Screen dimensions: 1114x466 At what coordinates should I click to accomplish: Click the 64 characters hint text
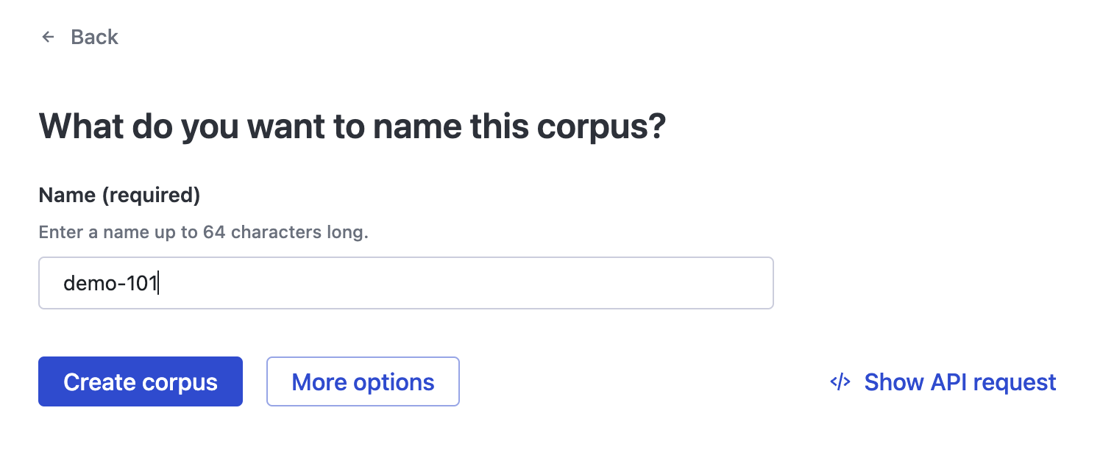272,233
